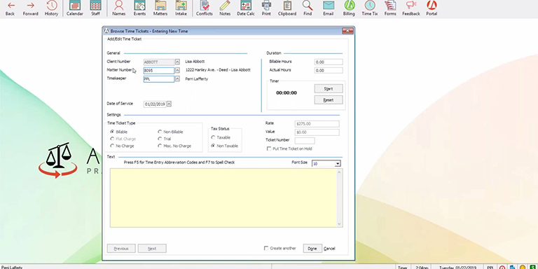Open the Matter Number lookup arrow

(177, 70)
